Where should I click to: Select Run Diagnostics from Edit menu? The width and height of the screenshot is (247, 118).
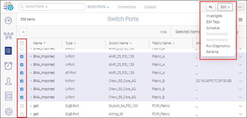point(218,46)
